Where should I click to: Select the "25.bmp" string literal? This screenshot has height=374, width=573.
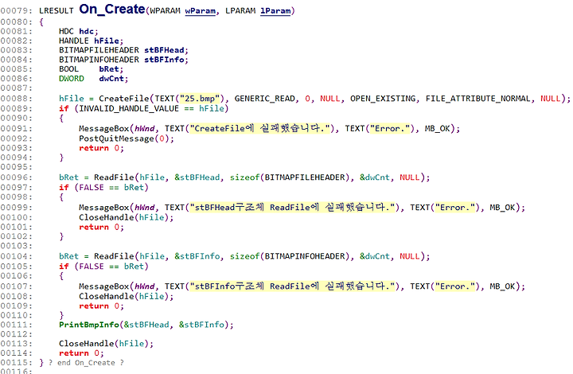(x=200, y=99)
